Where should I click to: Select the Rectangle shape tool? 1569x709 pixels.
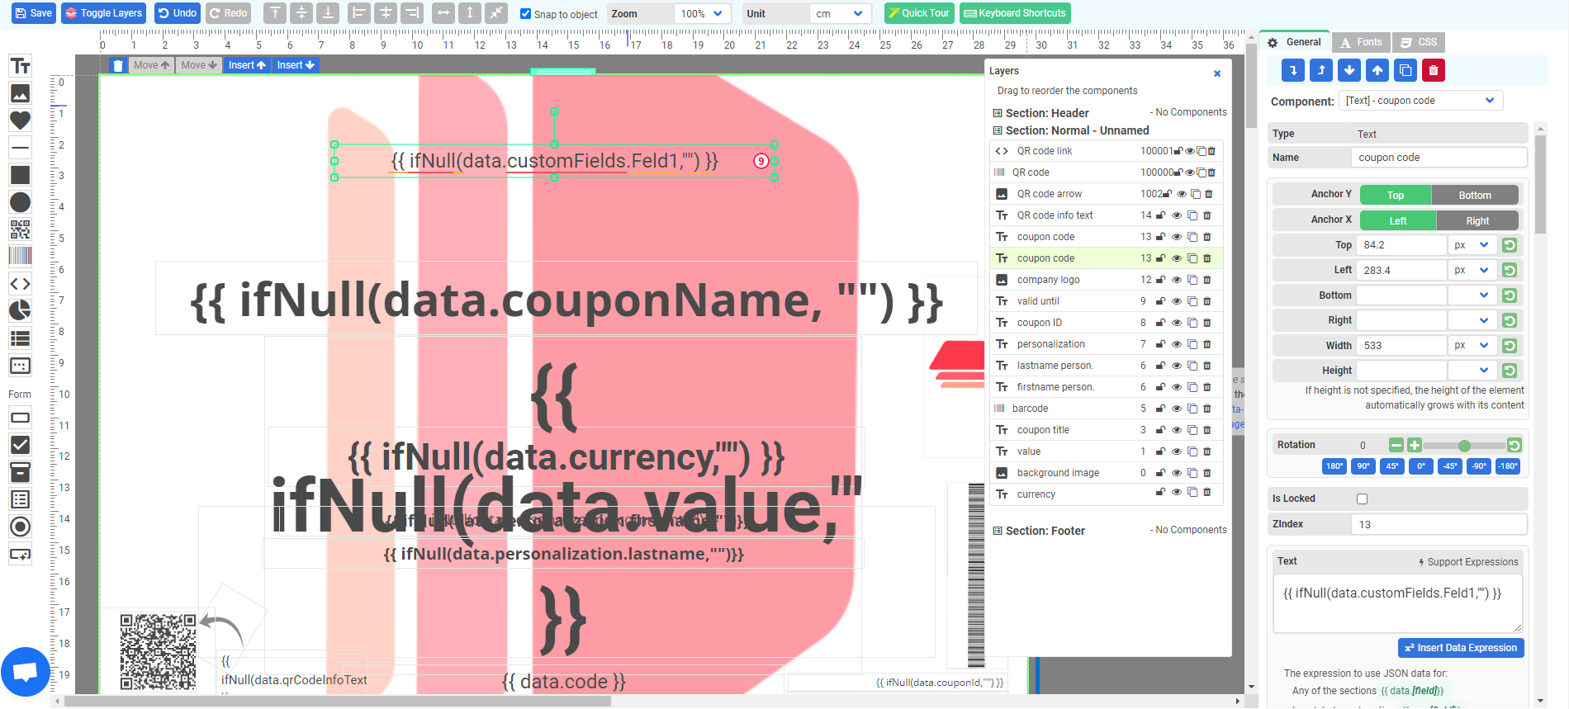[20, 175]
